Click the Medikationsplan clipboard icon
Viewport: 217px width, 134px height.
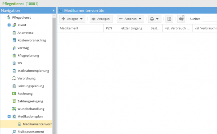tap(14, 116)
